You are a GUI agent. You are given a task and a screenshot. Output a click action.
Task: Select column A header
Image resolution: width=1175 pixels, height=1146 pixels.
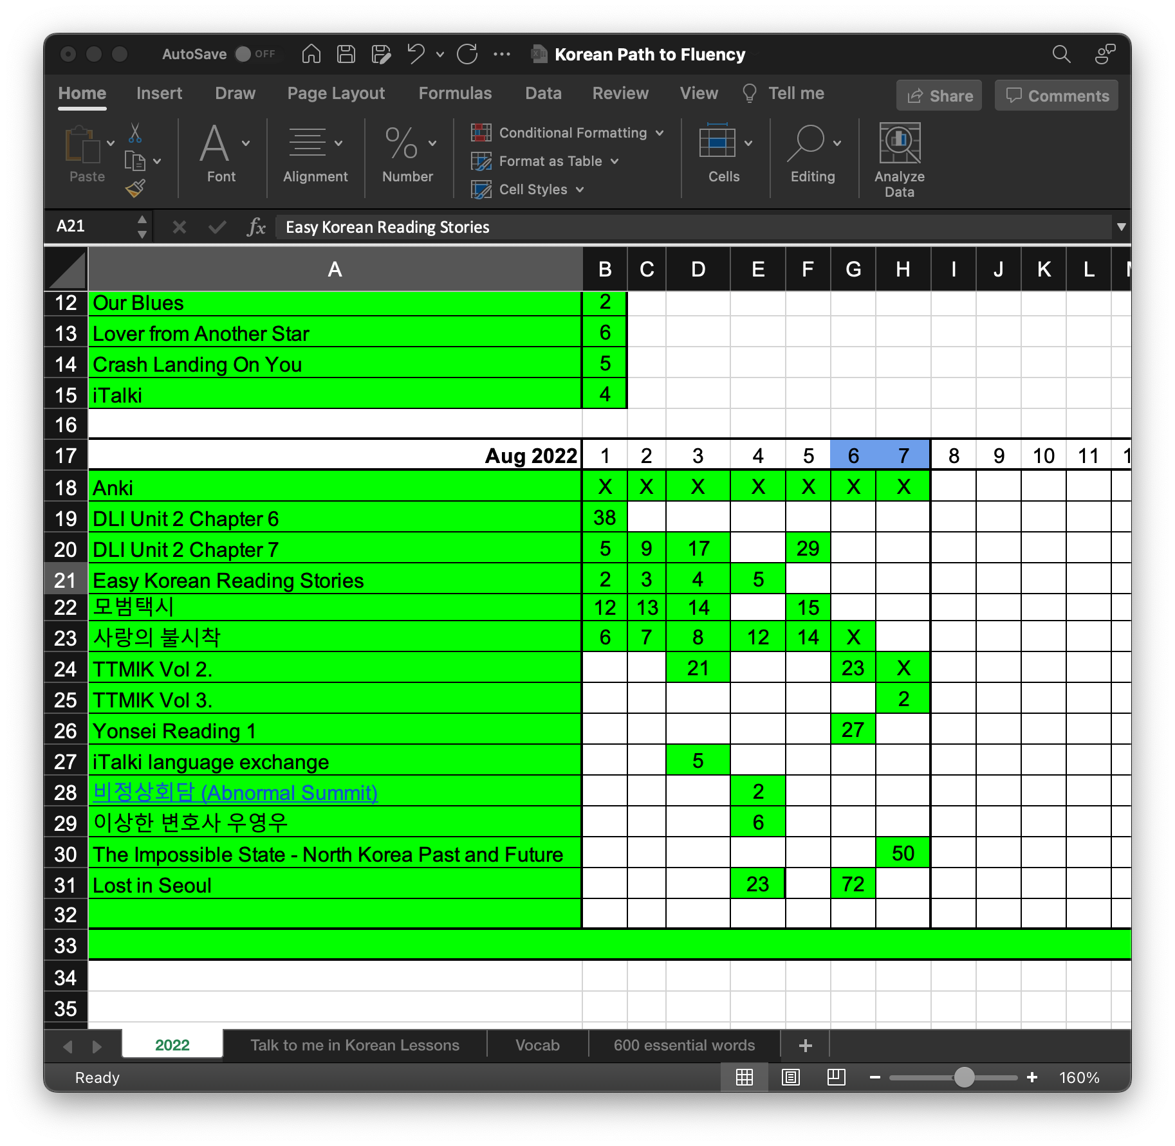(x=335, y=269)
